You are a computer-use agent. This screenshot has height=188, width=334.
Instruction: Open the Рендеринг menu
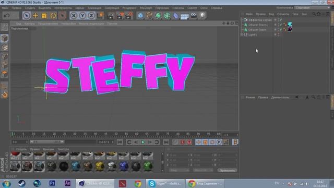pyautogui.click(x=129, y=8)
